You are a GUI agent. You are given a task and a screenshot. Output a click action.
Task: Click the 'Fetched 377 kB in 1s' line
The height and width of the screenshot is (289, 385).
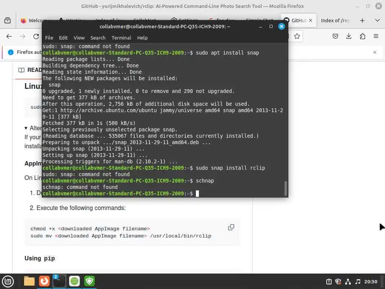(89, 123)
